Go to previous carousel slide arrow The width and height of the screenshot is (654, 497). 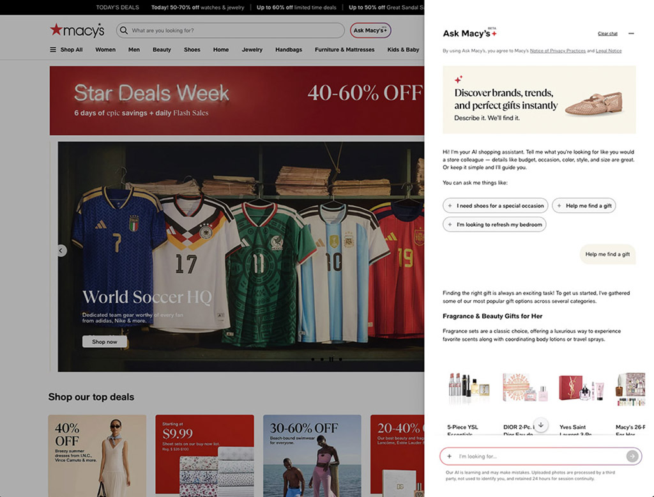61,250
